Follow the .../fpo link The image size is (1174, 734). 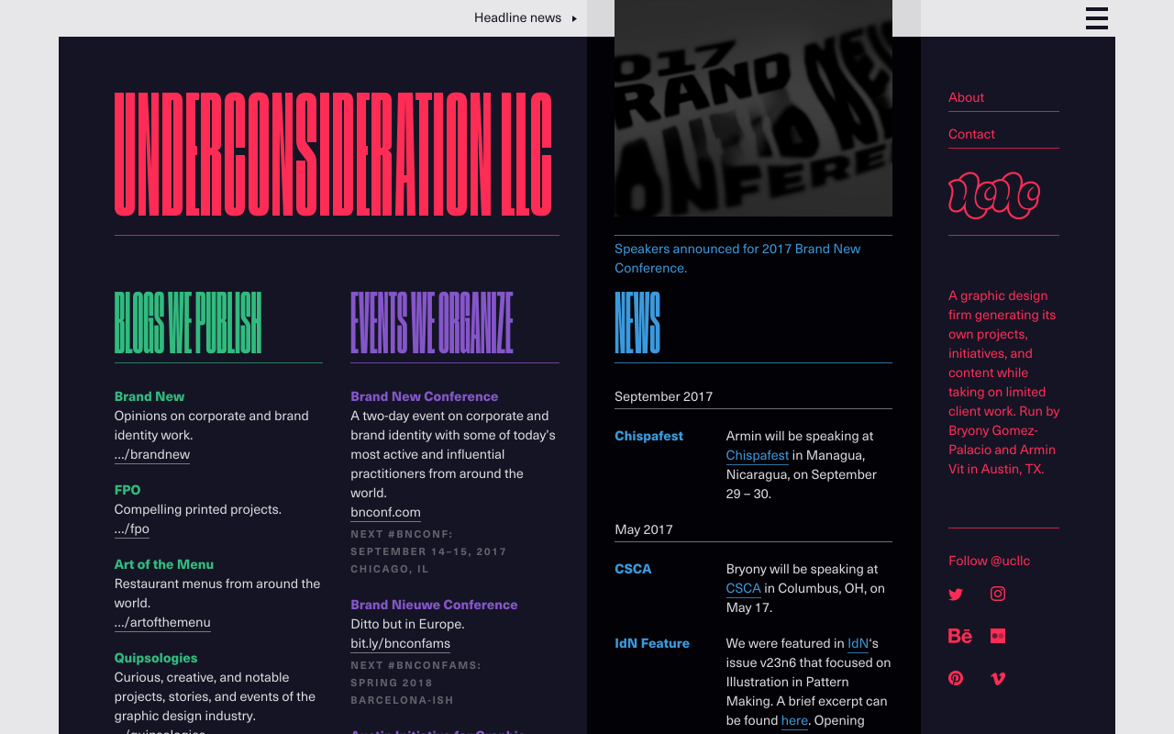[x=132, y=528]
